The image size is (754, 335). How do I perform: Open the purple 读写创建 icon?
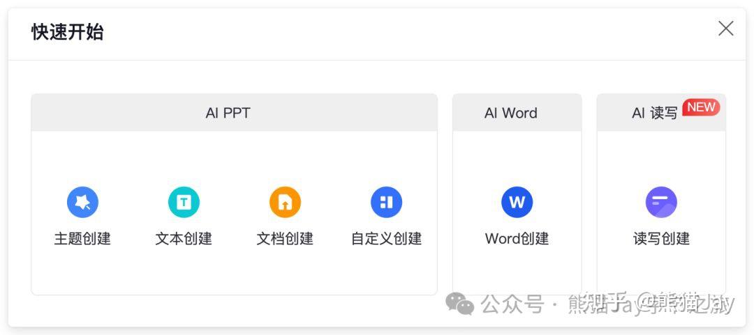coord(661,202)
